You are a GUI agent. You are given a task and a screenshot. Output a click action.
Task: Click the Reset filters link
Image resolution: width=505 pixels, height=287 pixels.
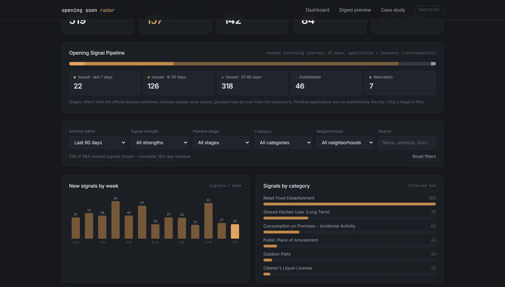pos(424,157)
